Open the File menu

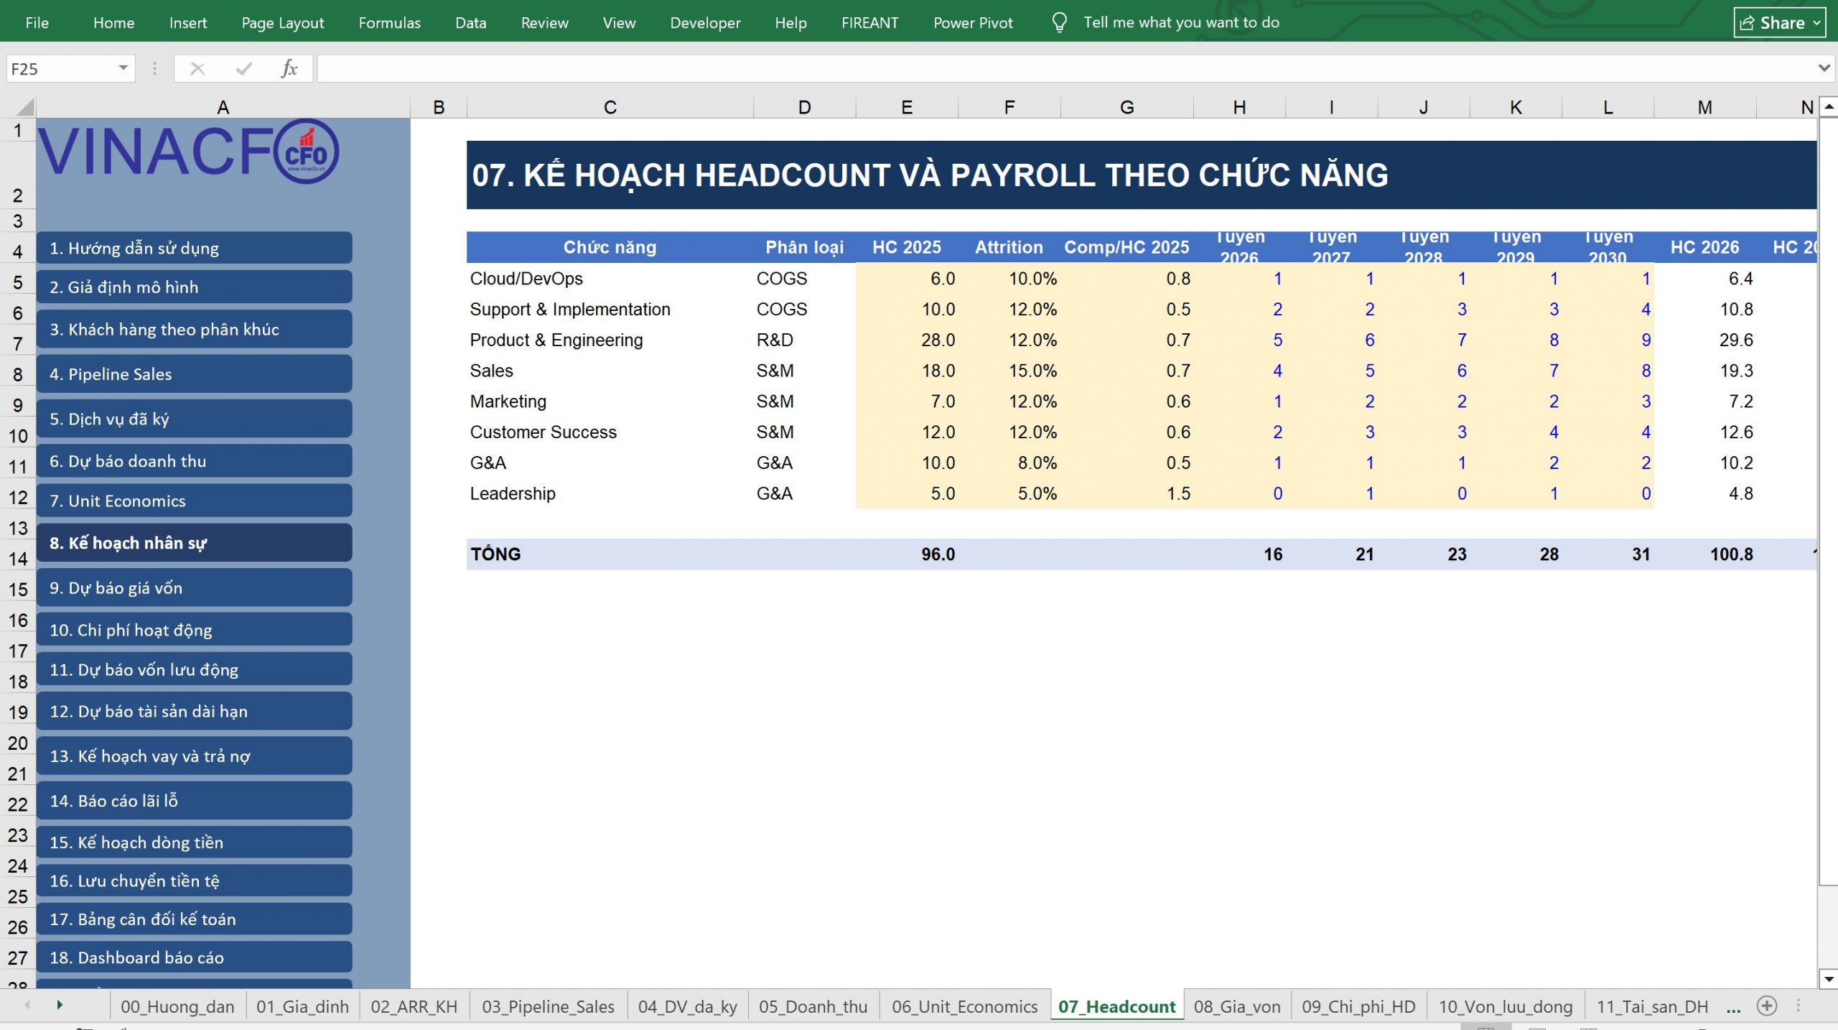pyautogui.click(x=37, y=22)
